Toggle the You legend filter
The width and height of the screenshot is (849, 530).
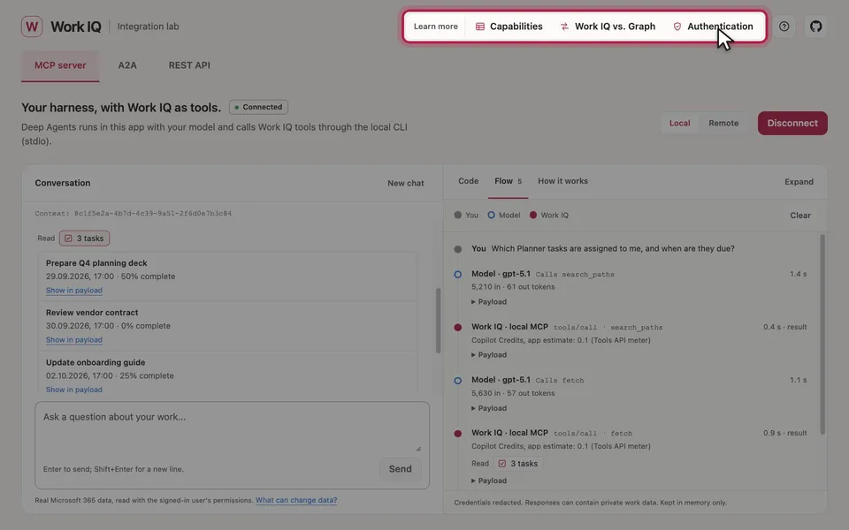click(466, 216)
